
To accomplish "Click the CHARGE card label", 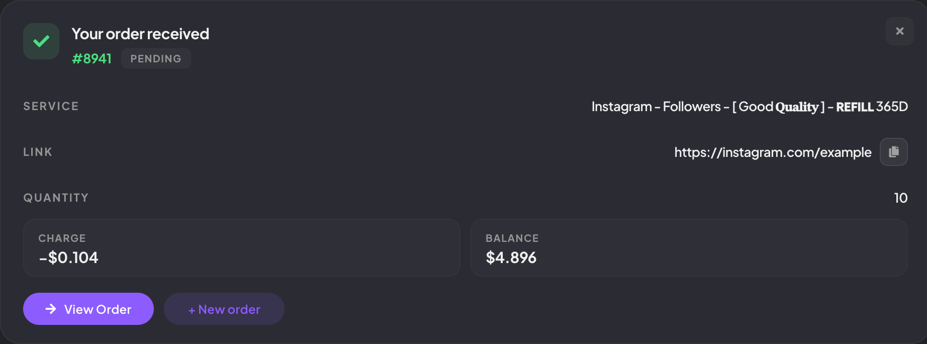I will [62, 238].
